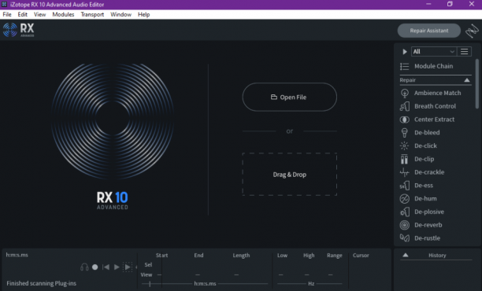Click the History panel title
Image resolution: width=482 pixels, height=291 pixels.
click(437, 256)
